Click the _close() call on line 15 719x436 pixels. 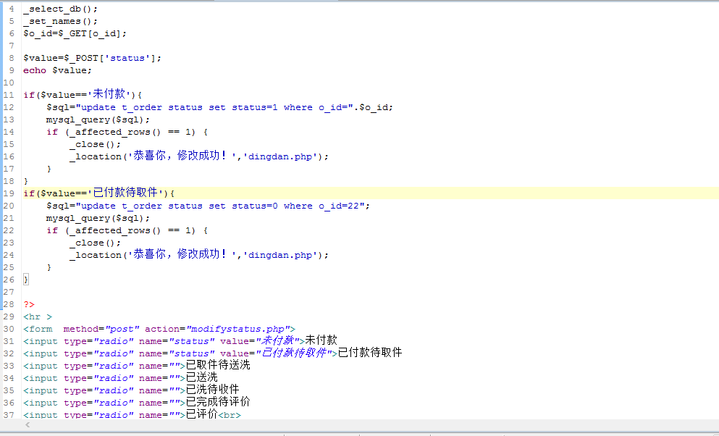click(95, 144)
